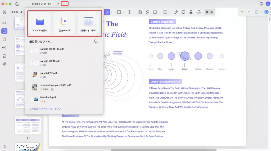This screenshot has height=151, width=271.
Task: Open the attachments paperclip in sidebar
Action: click(x=4, y=64)
